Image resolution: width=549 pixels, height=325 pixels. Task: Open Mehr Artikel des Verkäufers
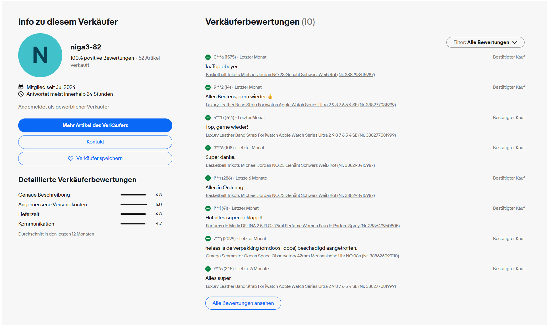95,125
